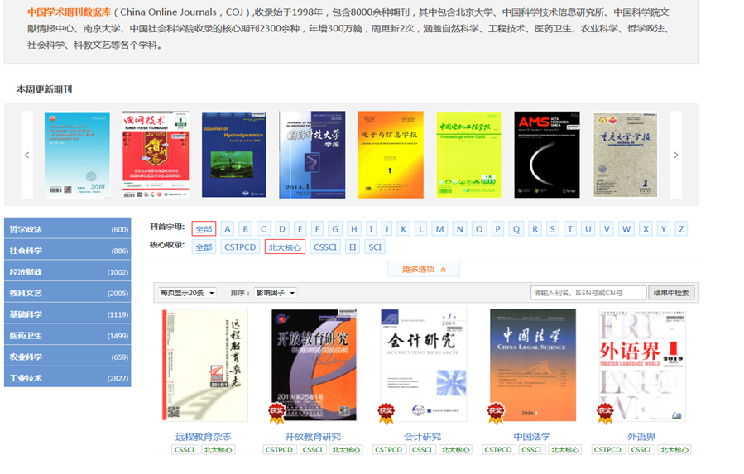Filter by CSTPCD core index
This screenshot has height=474, width=744.
(x=240, y=247)
